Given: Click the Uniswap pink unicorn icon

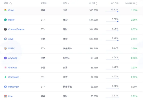Looking at the screenshot, I should pos(5,67).
